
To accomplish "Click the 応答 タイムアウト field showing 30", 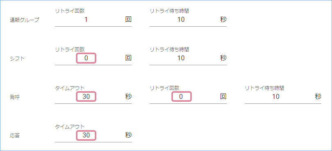I will pyautogui.click(x=93, y=135).
